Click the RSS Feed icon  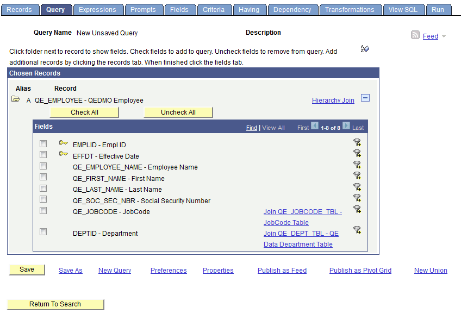pyautogui.click(x=415, y=36)
